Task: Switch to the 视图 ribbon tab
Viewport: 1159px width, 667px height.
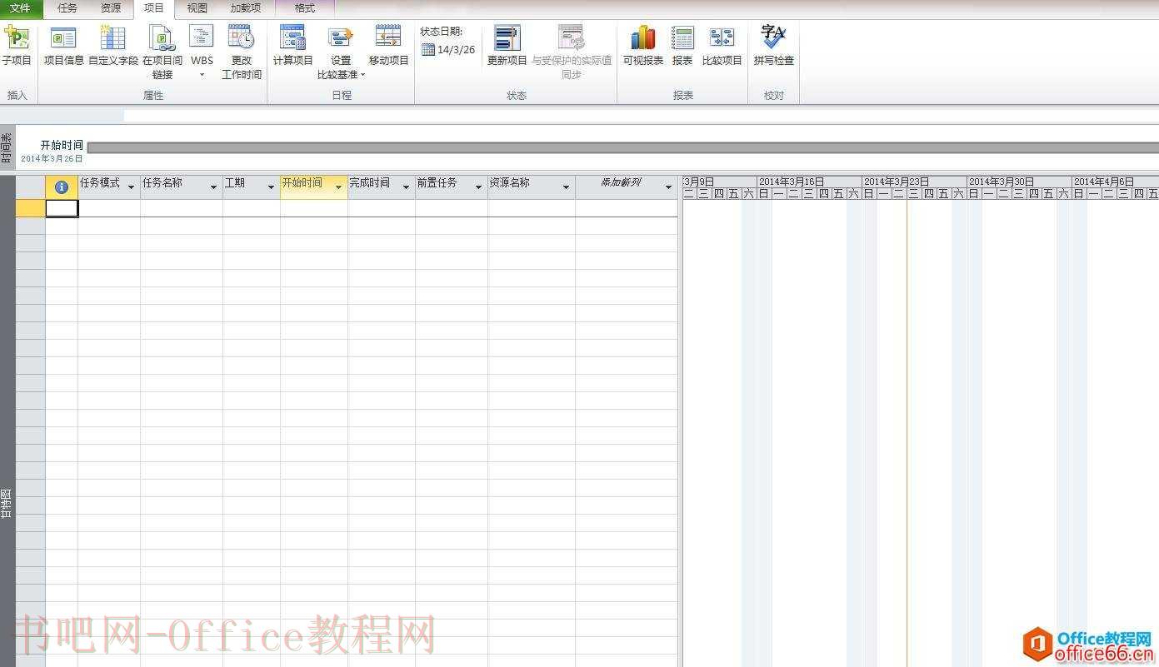Action: coord(197,8)
